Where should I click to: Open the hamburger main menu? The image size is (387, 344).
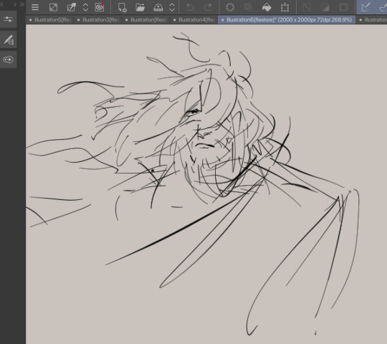coord(35,7)
